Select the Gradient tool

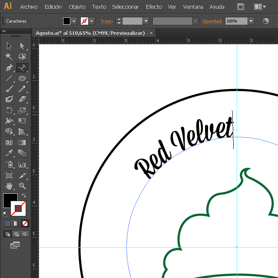pyautogui.click(x=22, y=142)
